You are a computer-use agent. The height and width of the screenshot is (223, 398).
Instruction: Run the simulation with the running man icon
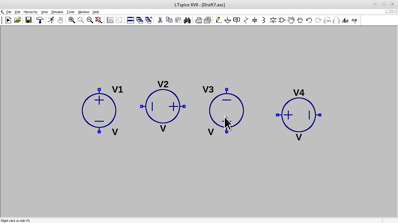click(x=51, y=20)
